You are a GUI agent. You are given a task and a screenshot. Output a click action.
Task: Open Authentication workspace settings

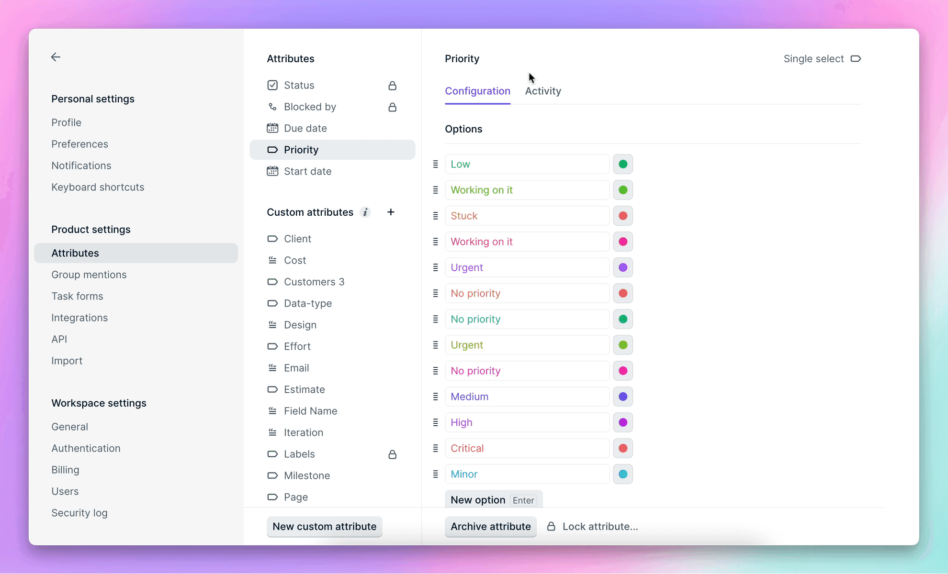86,448
